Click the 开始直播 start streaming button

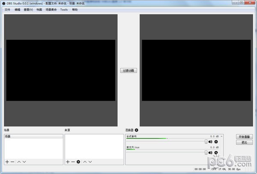[245, 137]
